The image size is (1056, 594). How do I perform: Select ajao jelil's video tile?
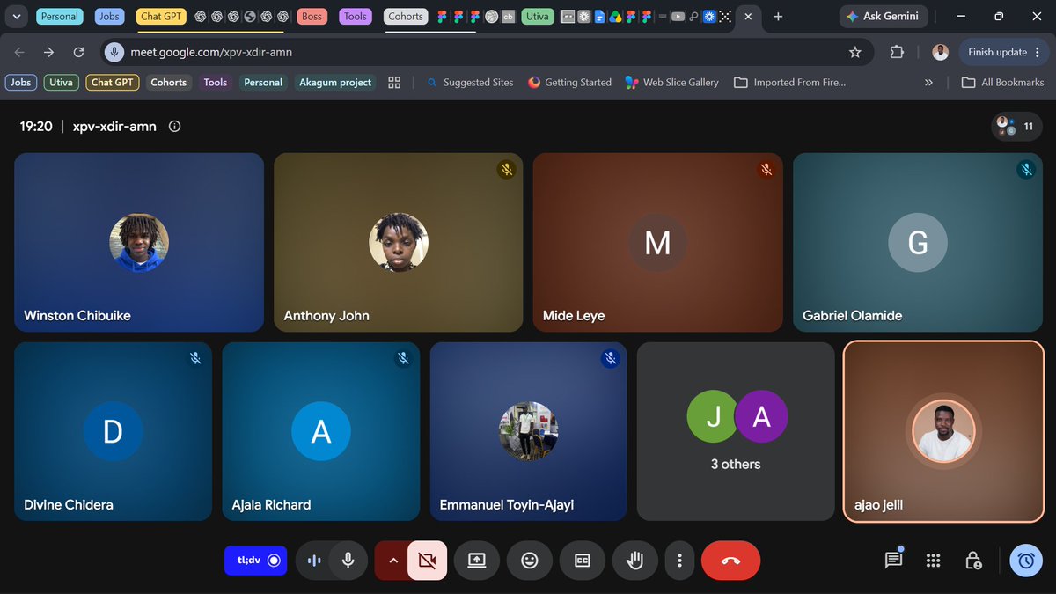coord(943,431)
